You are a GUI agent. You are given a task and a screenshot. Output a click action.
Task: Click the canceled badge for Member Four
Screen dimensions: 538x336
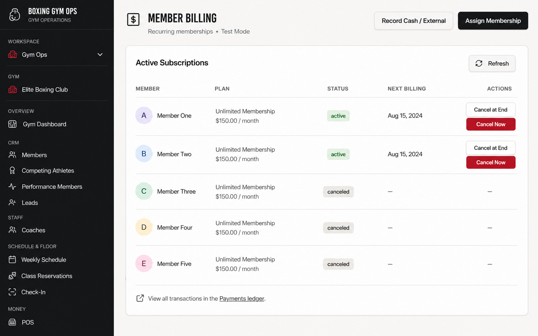pyautogui.click(x=338, y=228)
